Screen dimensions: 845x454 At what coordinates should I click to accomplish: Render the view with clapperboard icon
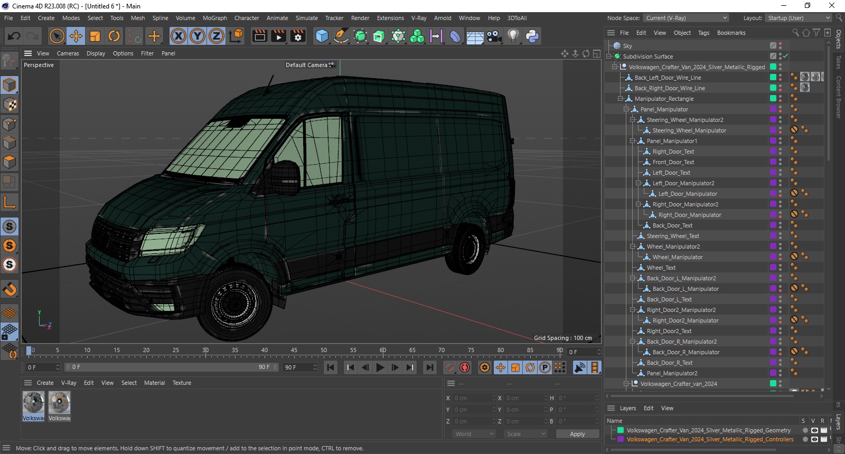[260, 36]
